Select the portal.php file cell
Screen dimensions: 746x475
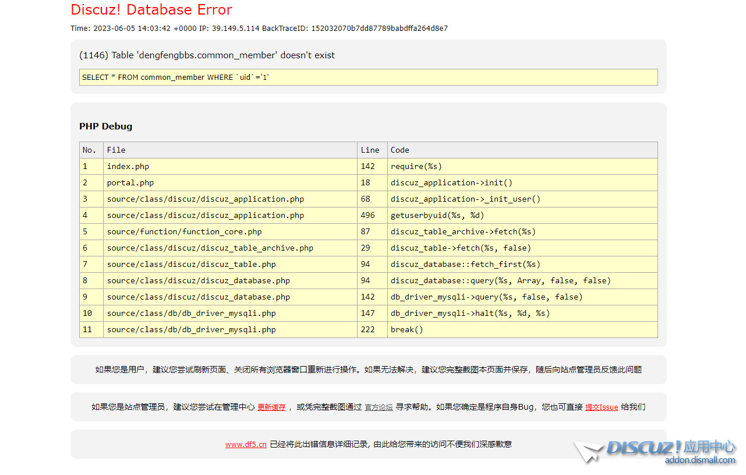coord(130,182)
